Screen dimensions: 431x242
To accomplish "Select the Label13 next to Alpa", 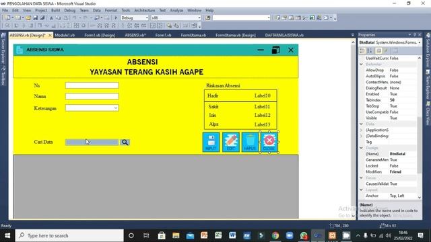I will [262, 124].
